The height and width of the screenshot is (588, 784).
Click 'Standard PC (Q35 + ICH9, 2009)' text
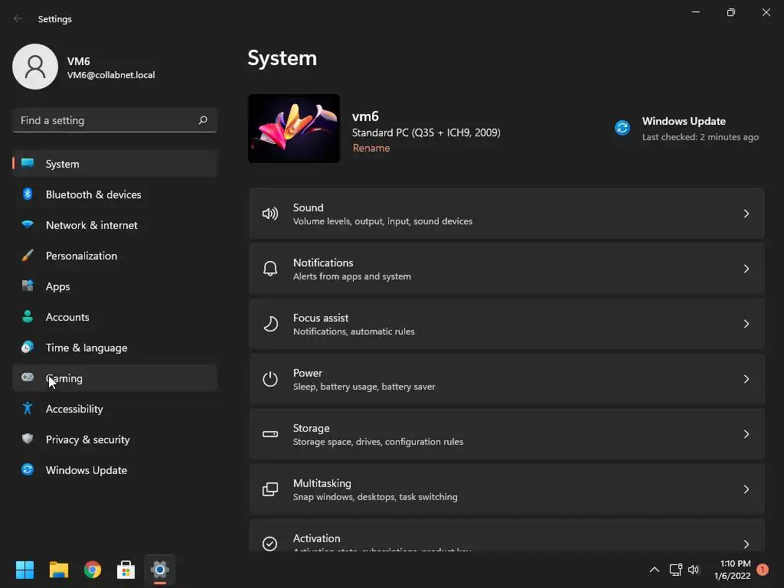click(x=426, y=132)
